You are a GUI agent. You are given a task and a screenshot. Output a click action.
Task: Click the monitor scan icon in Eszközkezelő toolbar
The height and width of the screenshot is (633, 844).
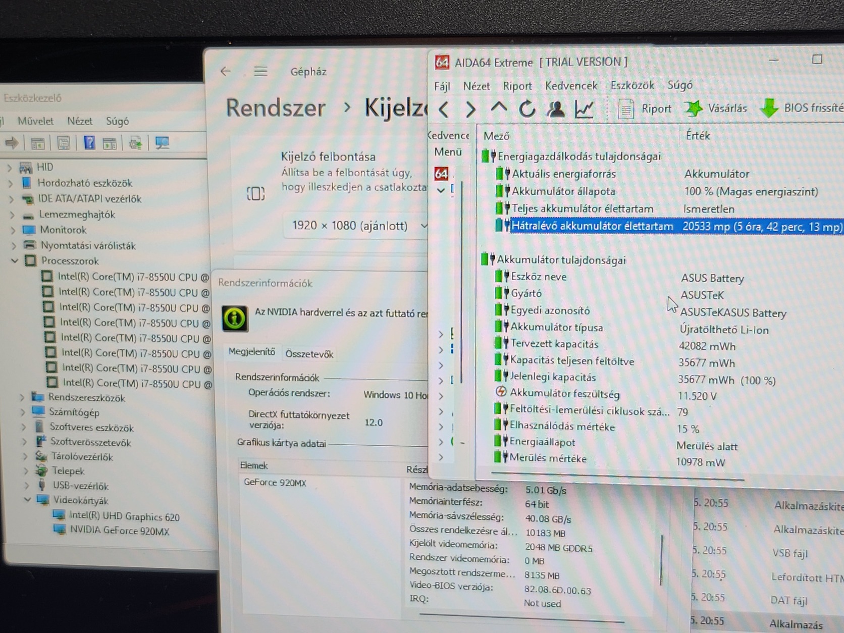162,143
